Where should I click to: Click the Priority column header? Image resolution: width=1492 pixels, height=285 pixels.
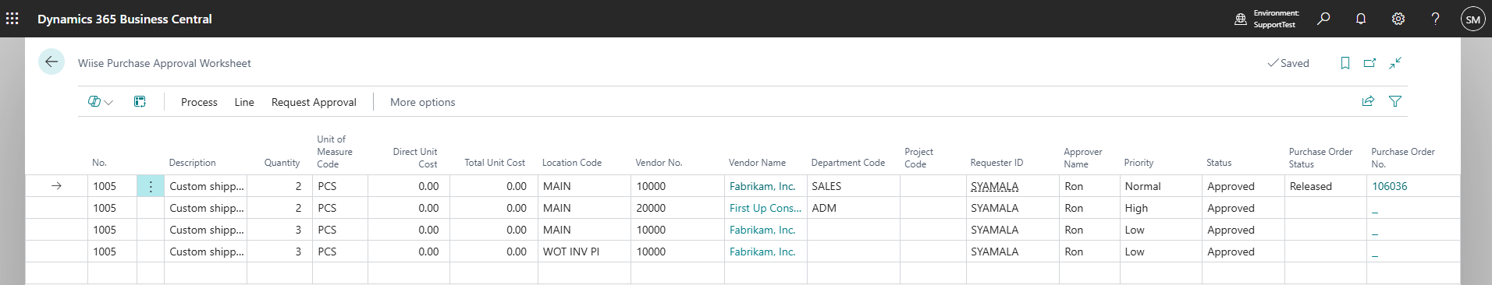[x=1139, y=163]
